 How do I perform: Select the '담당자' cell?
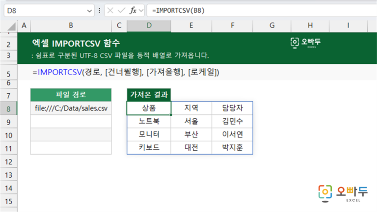(233, 108)
